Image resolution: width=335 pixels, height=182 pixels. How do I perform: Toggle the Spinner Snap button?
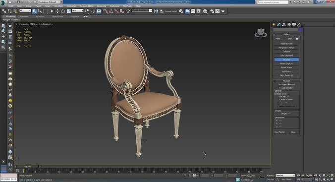click(x=122, y=11)
